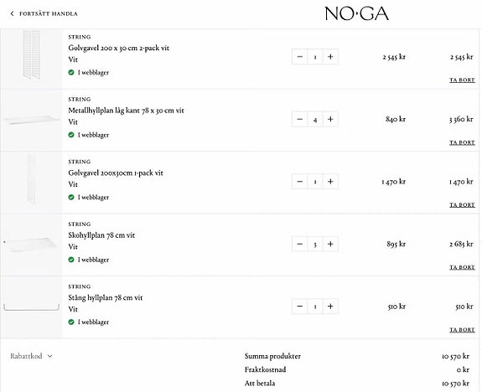Remove Golvgavel 2-pack with Ta bort
The height and width of the screenshot is (392, 482).
point(462,80)
